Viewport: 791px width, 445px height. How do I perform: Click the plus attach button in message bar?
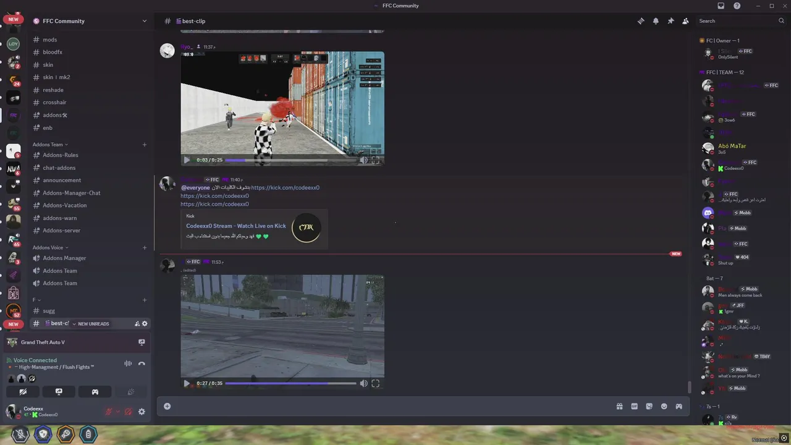(167, 406)
